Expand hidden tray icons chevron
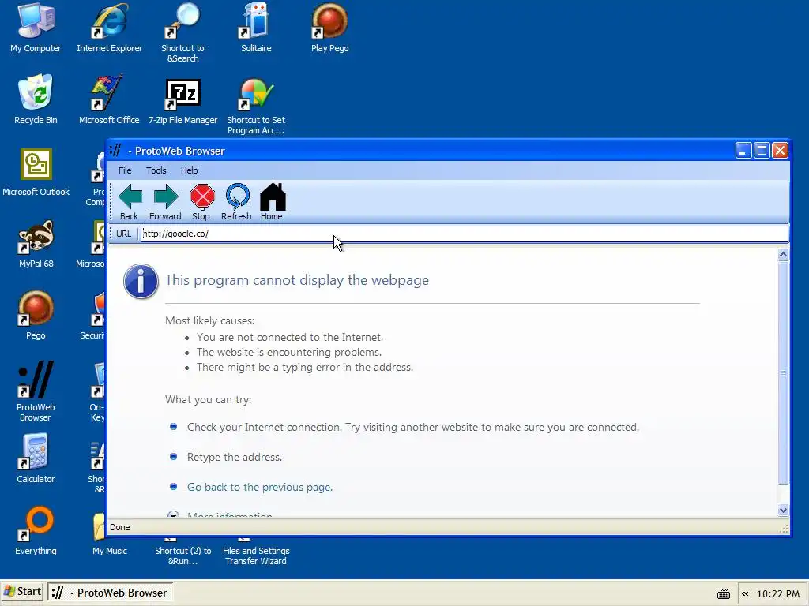 point(745,594)
